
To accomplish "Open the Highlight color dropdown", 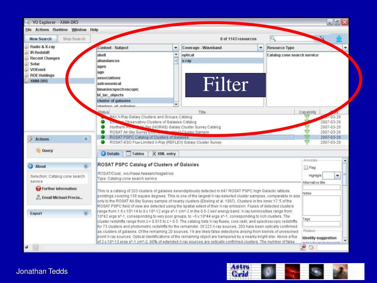I will pos(338,176).
